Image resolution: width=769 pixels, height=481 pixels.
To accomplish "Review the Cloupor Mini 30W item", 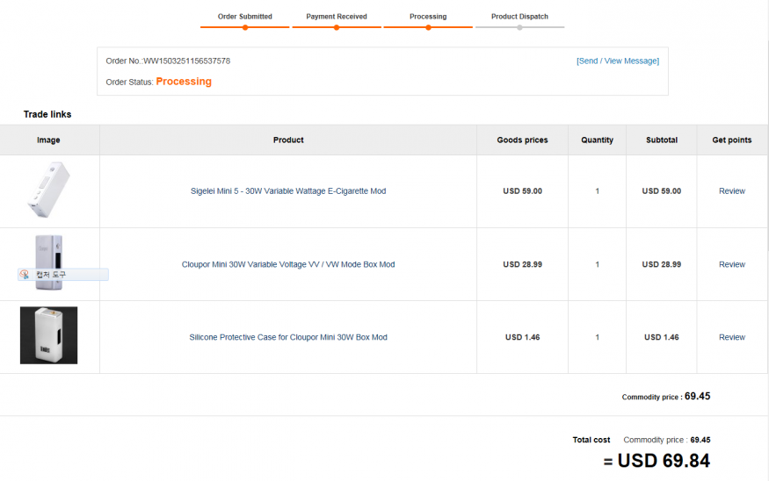I will point(732,264).
